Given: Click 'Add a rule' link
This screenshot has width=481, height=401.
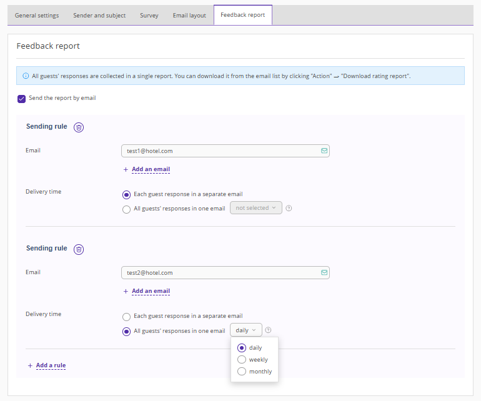Looking at the screenshot, I should [x=50, y=365].
